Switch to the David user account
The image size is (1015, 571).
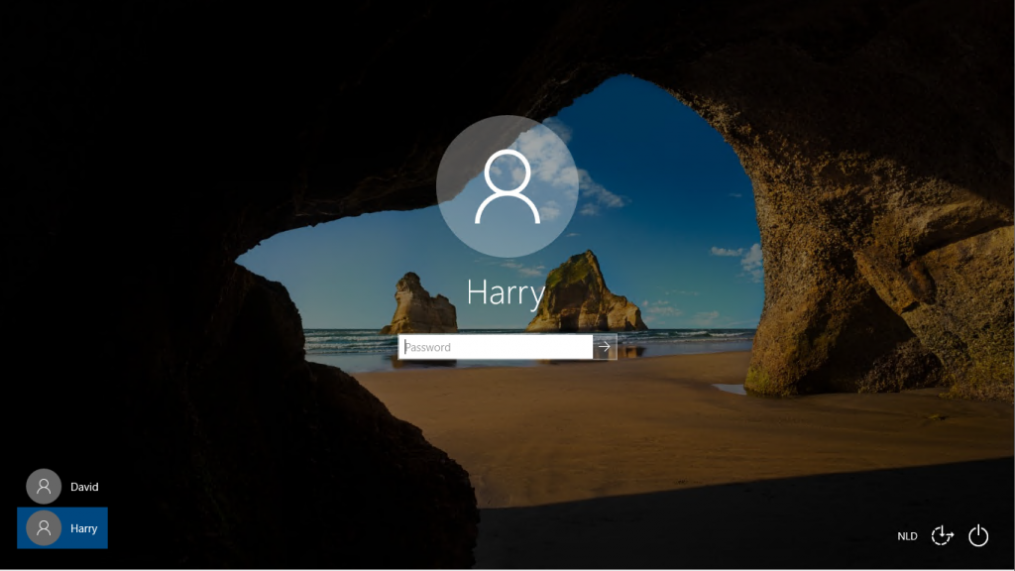[x=62, y=486]
